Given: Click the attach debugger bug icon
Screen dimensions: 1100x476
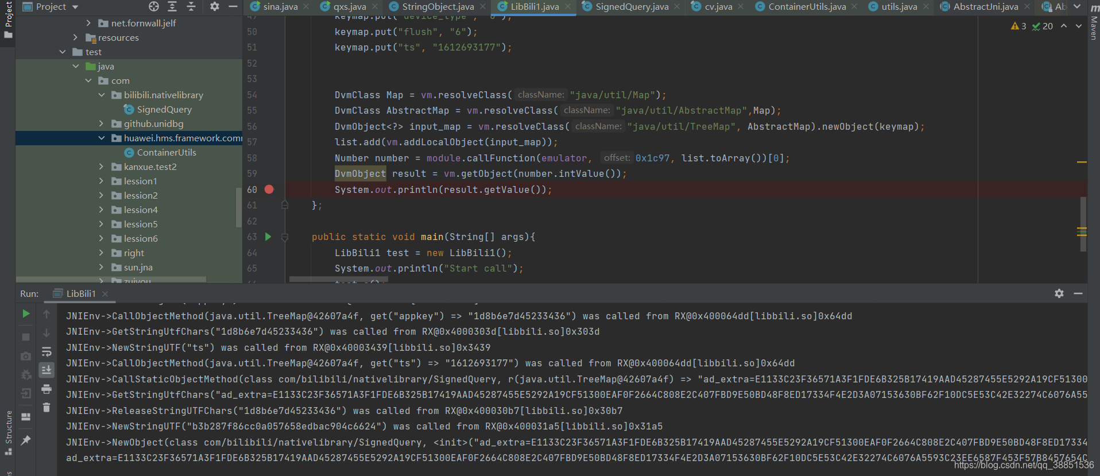Looking at the screenshot, I should coord(26,375).
